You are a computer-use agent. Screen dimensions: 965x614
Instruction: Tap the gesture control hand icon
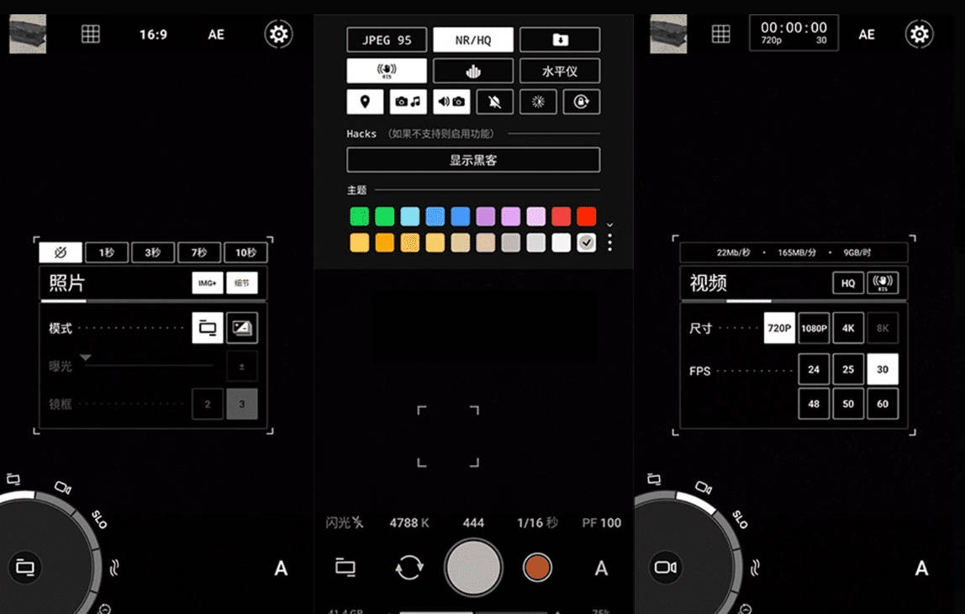click(x=473, y=71)
